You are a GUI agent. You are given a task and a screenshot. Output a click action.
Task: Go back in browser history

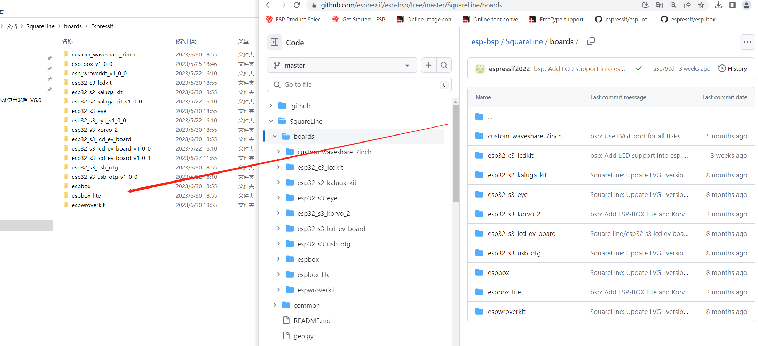point(269,5)
